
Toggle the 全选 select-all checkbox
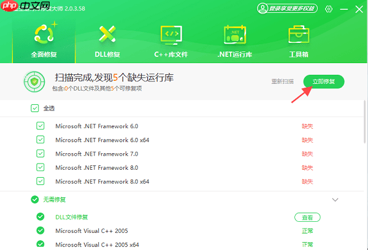pyautogui.click(x=35, y=108)
